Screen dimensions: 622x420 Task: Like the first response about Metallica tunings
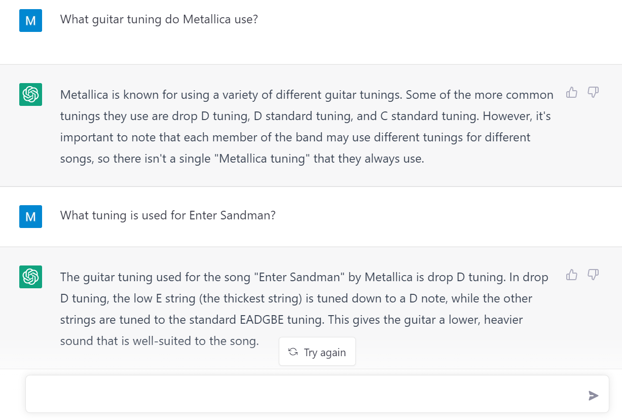572,92
